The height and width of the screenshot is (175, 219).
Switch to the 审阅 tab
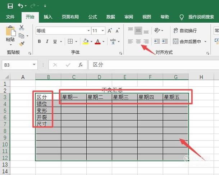click(x=129, y=17)
